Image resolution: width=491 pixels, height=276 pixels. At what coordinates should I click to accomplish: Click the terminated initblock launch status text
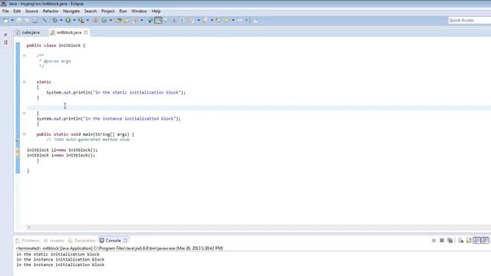point(120,248)
